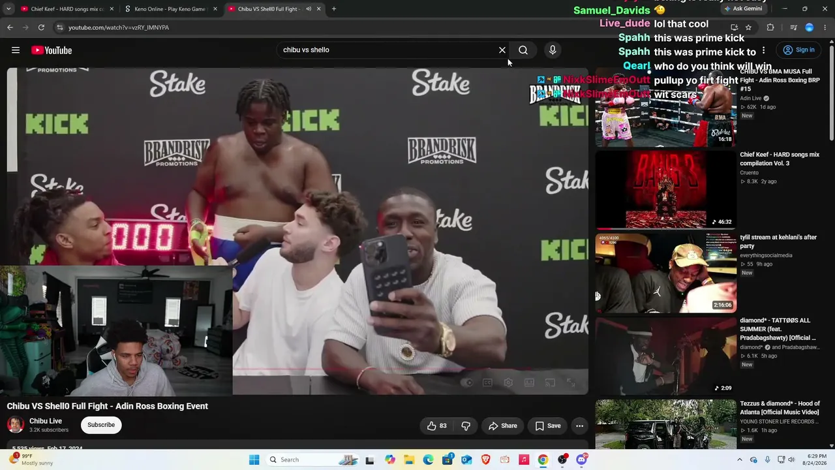Screen dimensions: 835x470
Task: Run the search with the magnifier button
Action: 523,50
